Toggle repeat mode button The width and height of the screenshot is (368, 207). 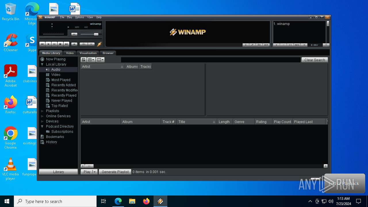click(91, 44)
